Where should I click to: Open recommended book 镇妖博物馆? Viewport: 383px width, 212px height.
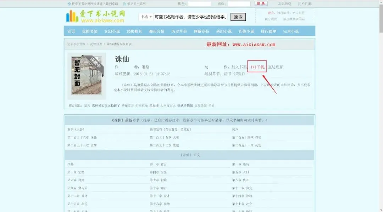(185, 105)
